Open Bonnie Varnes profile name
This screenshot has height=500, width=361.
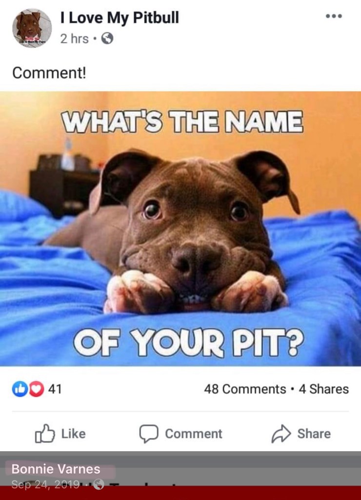tap(56, 469)
